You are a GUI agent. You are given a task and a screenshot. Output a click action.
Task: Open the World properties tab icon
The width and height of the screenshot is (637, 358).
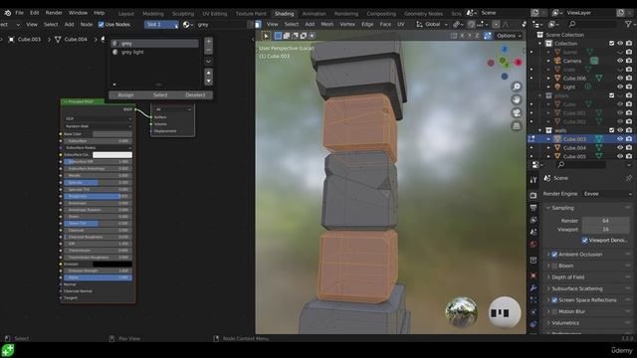(x=533, y=244)
